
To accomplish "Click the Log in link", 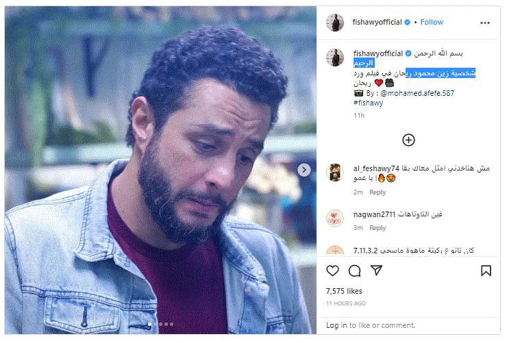I will tap(336, 325).
